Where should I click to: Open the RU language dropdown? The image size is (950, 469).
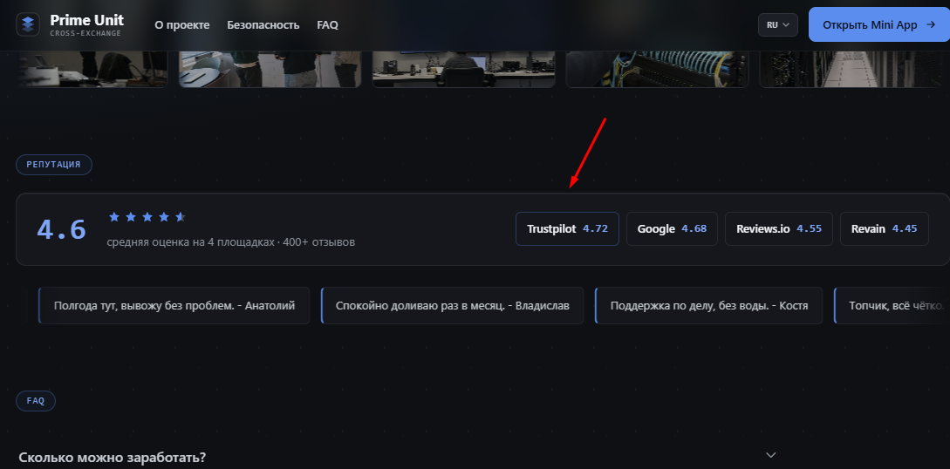pyautogui.click(x=778, y=24)
